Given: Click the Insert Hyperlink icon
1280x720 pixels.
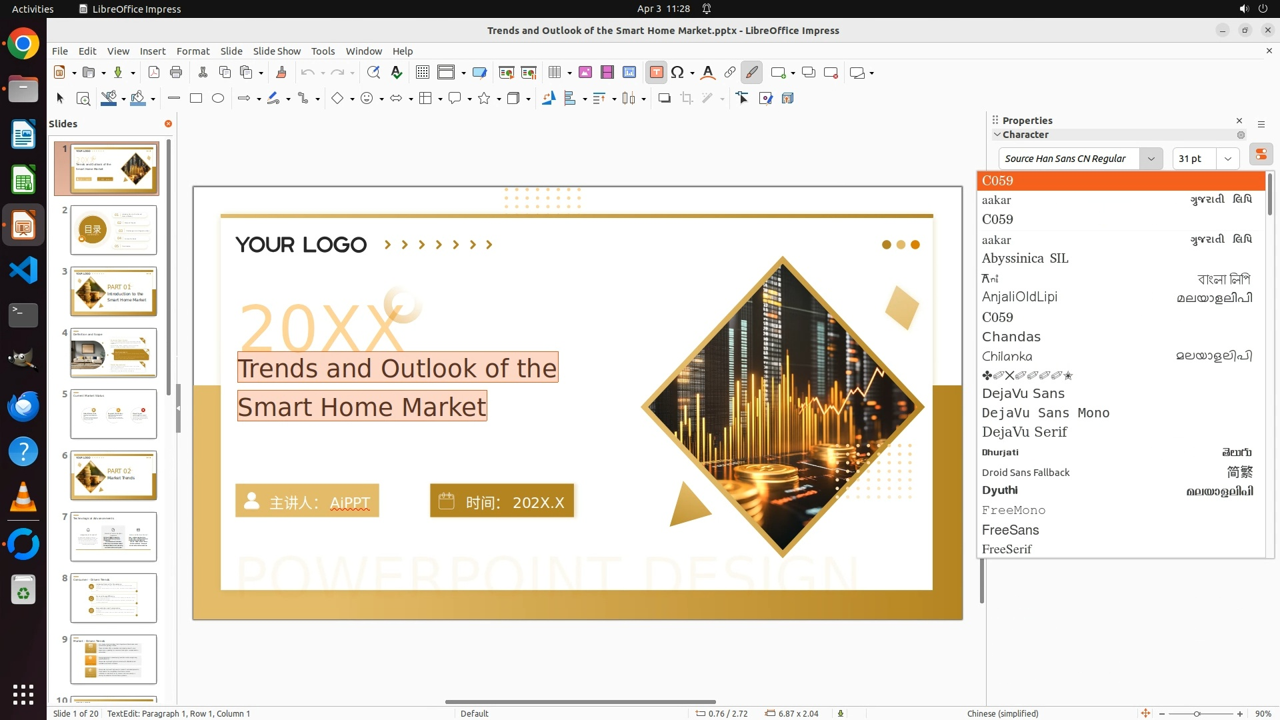Looking at the screenshot, I should point(730,73).
